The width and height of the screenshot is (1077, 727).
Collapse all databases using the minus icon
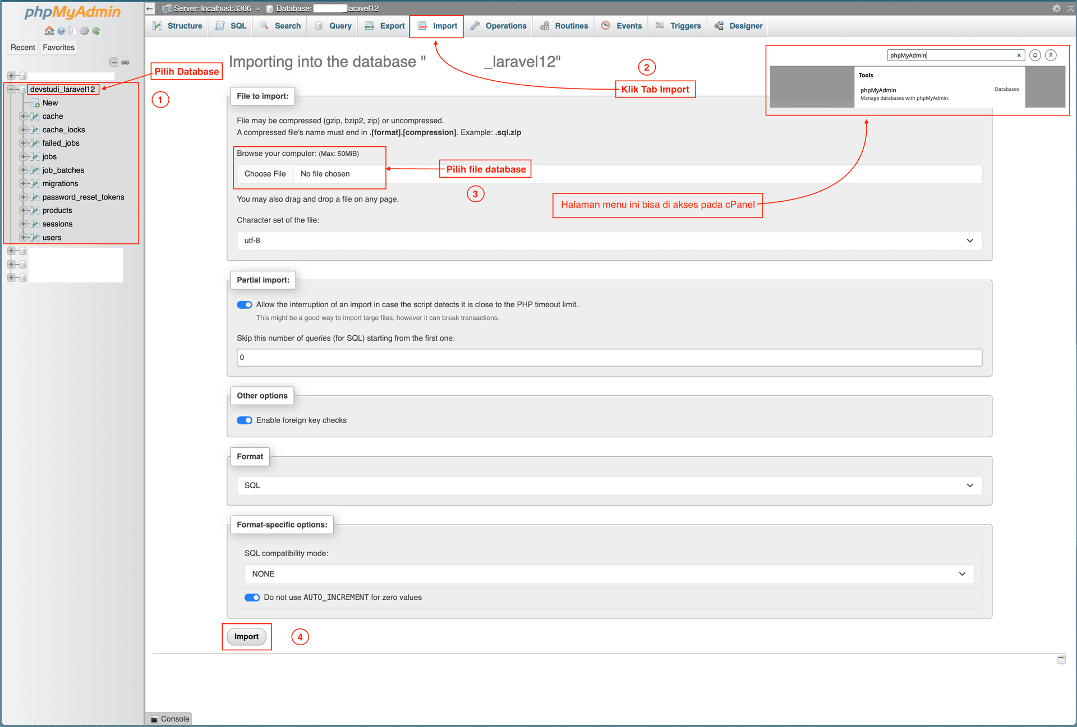point(114,62)
